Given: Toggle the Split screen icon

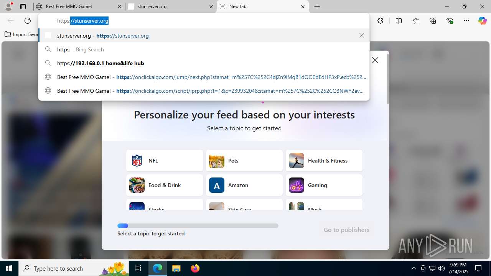Looking at the screenshot, I should [x=399, y=21].
